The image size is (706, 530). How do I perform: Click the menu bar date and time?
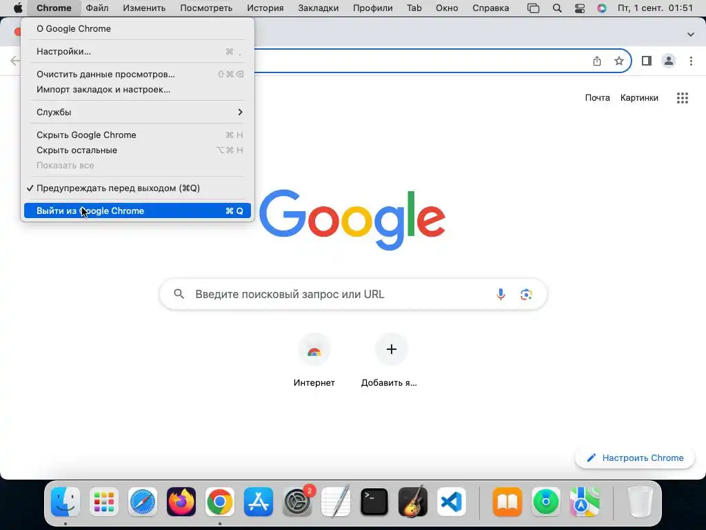(655, 8)
